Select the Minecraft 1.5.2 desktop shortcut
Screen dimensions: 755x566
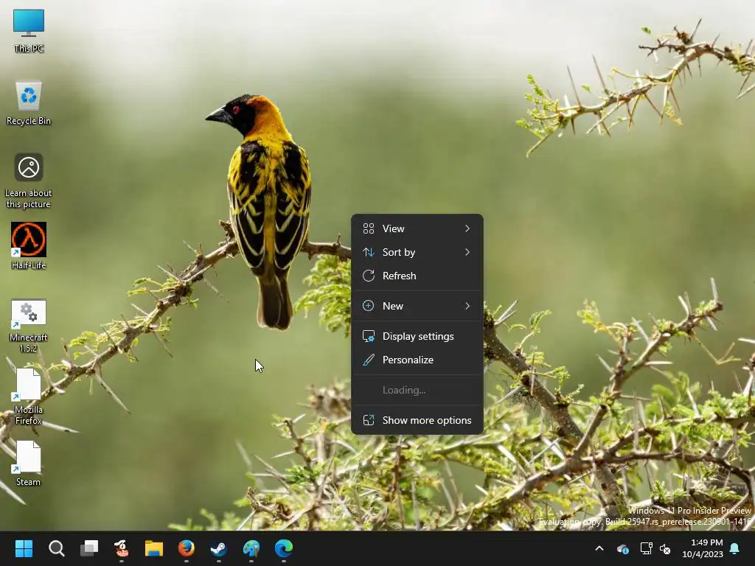29,325
